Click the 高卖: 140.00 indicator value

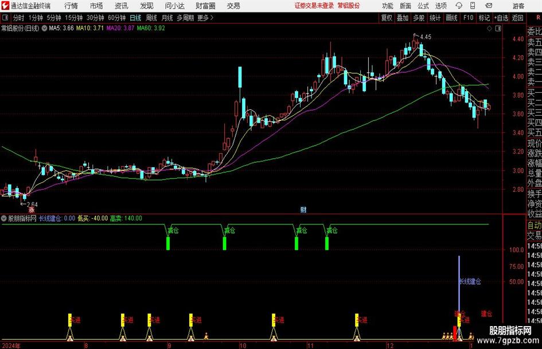[126, 218]
